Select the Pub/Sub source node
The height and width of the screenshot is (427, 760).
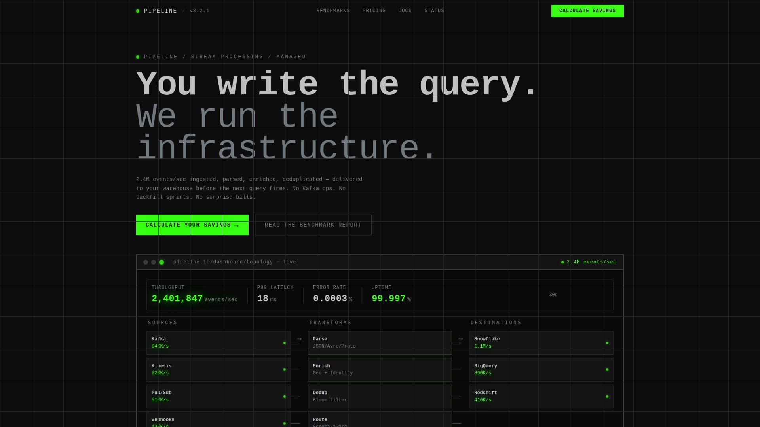pos(218,397)
